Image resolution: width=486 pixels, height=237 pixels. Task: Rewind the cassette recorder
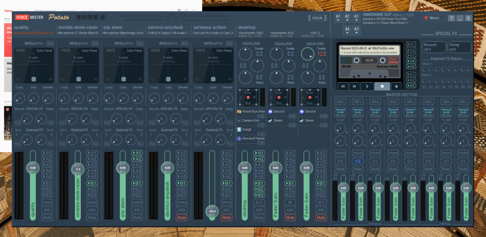[343, 86]
